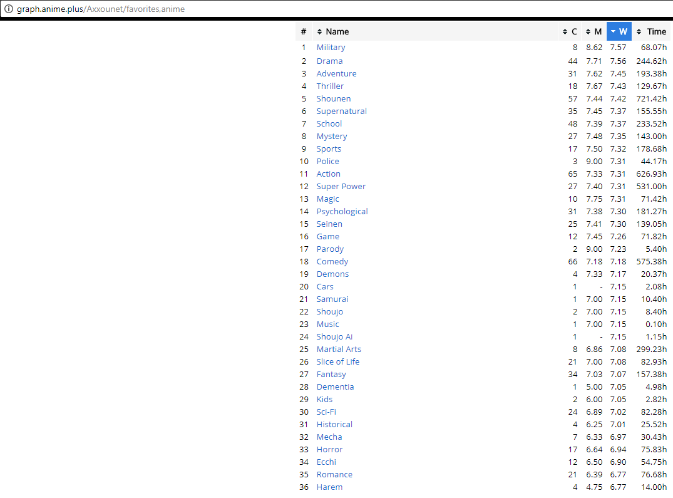This screenshot has height=498, width=673.
Task: Click the site info icon in address bar
Action: (9, 9)
